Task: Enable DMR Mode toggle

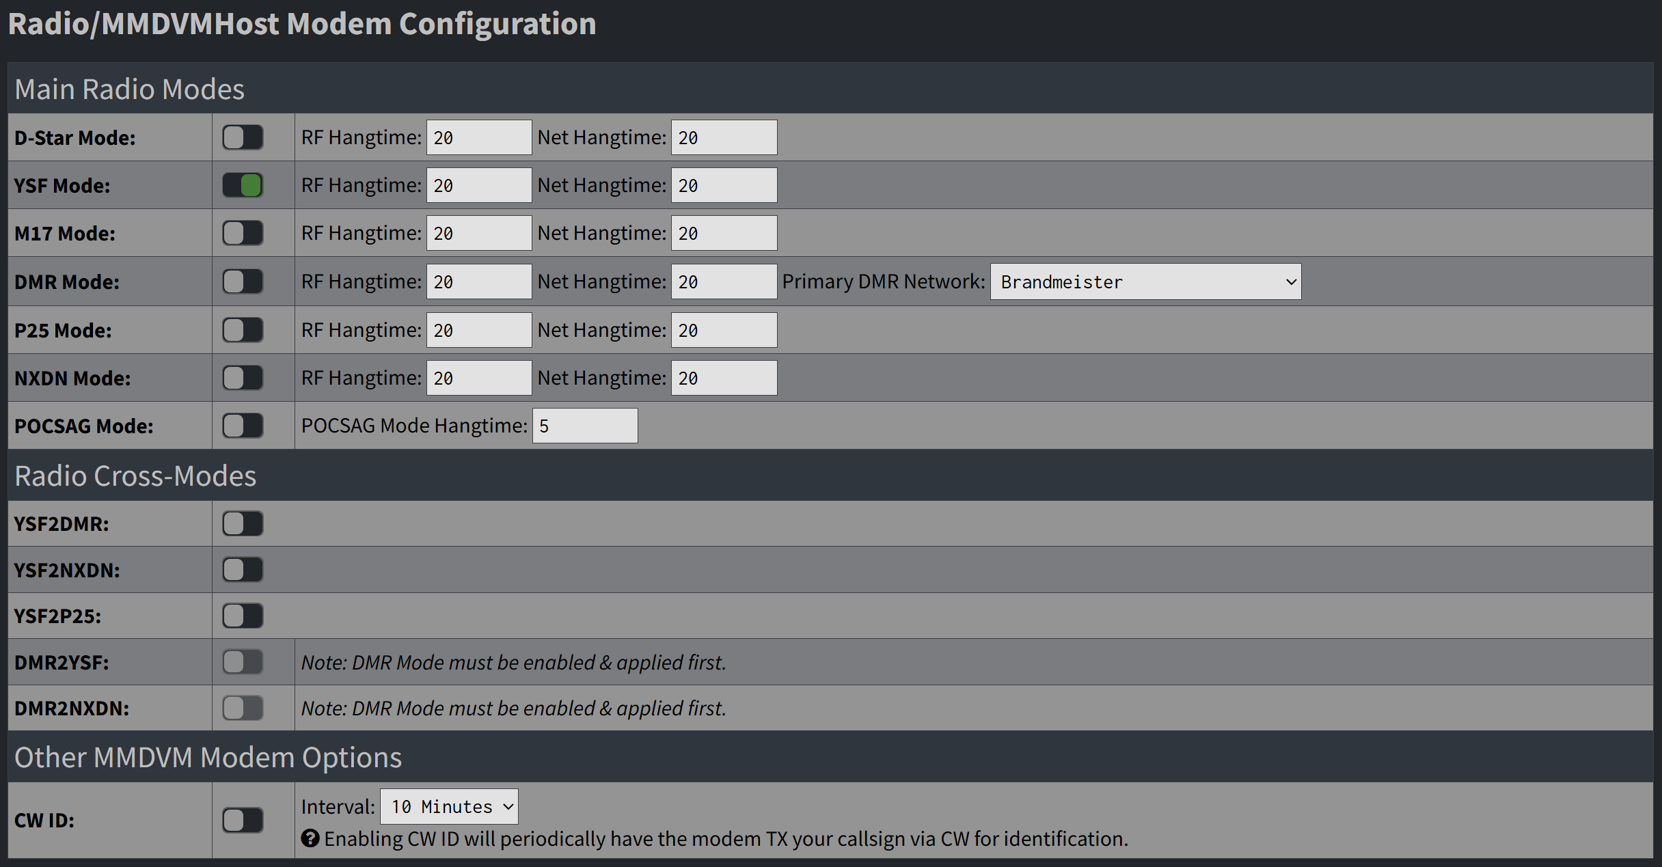Action: (x=243, y=281)
